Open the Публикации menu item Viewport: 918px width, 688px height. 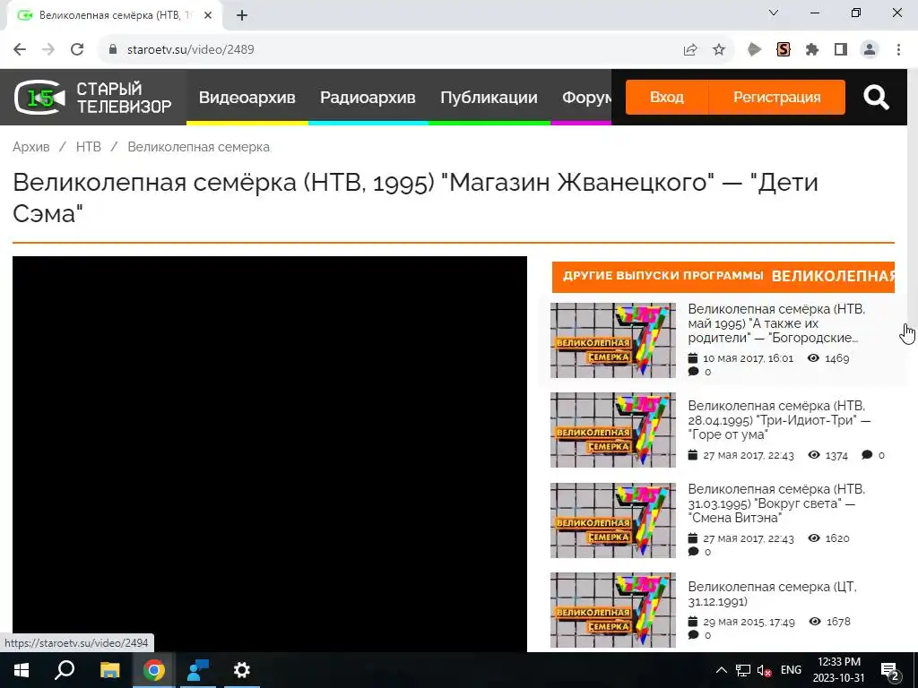click(x=489, y=97)
